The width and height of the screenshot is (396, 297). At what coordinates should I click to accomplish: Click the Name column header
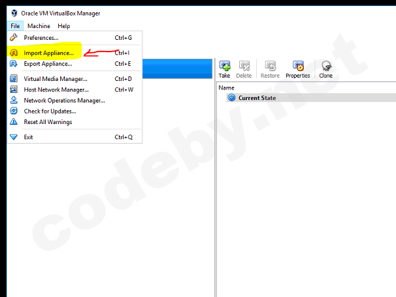click(226, 88)
